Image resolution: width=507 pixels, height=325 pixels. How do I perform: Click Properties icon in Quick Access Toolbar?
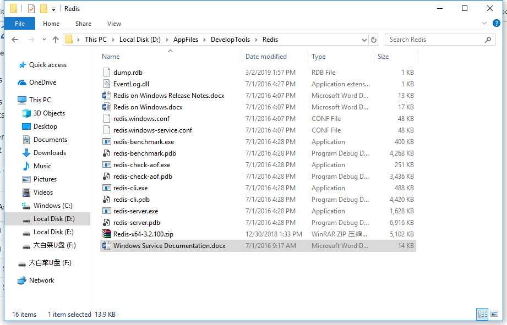point(31,8)
